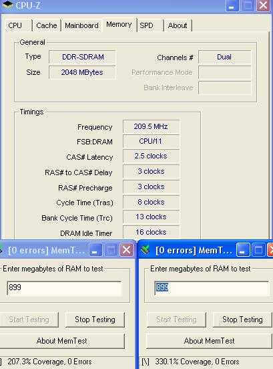This screenshot has width=273, height=369.
Task: Click the 2048 MBytes size value
Action: click(x=83, y=72)
